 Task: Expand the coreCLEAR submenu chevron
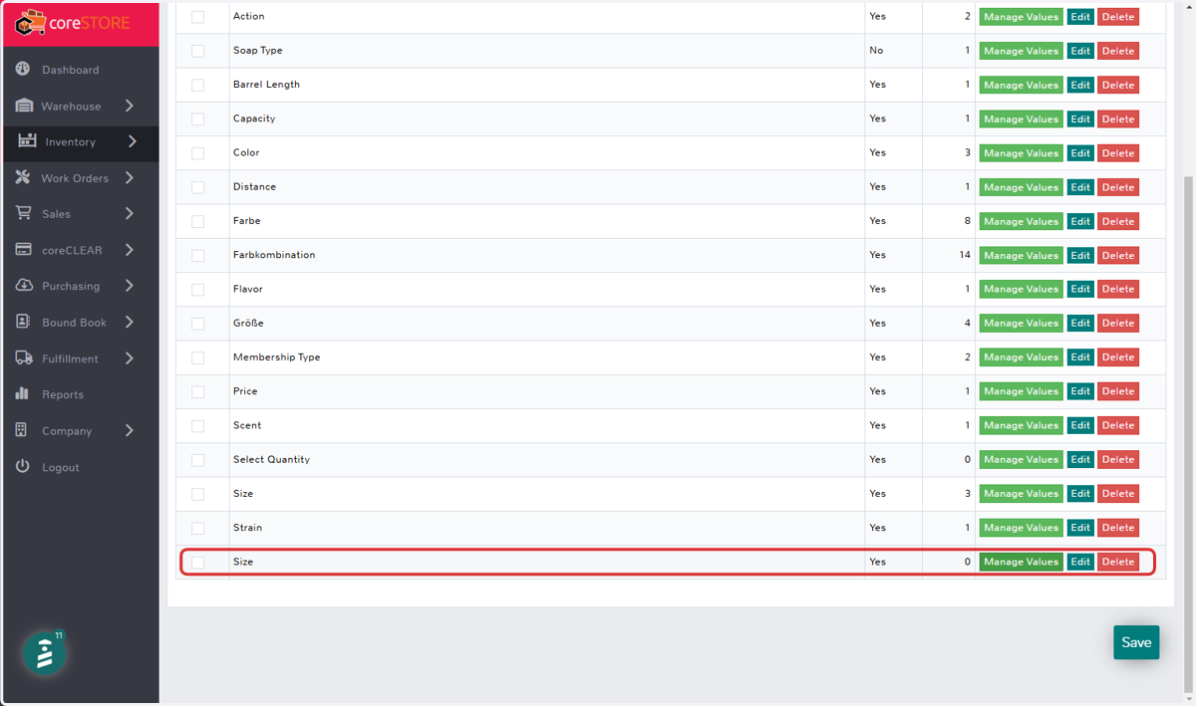tap(130, 250)
